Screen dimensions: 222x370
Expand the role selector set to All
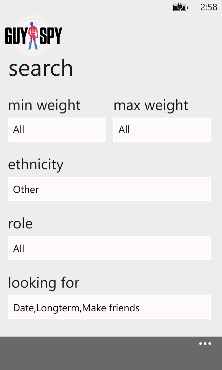109,248
